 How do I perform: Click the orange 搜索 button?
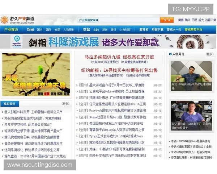coord(167,20)
